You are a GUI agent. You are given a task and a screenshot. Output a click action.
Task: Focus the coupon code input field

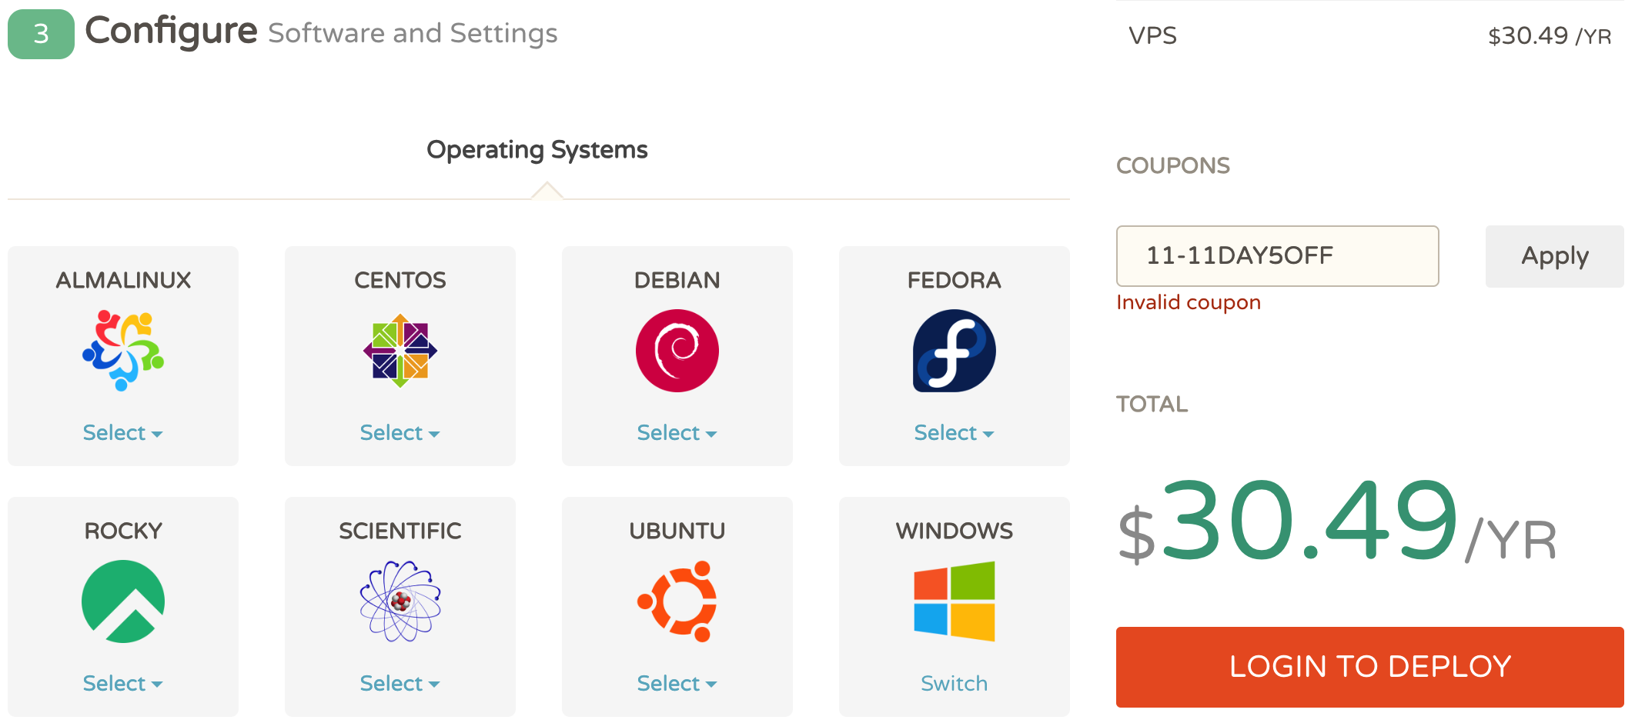point(1277,256)
